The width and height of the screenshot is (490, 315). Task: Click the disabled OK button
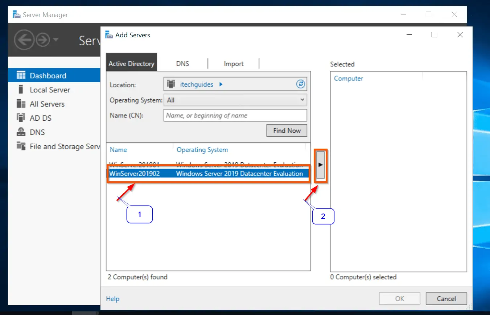click(400, 299)
